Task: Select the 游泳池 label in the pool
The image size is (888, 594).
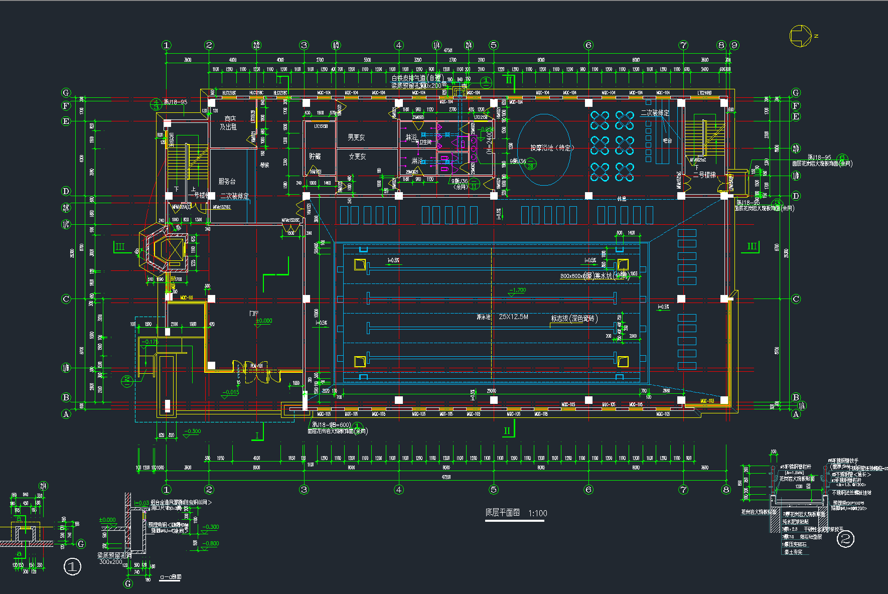Action: pos(483,317)
